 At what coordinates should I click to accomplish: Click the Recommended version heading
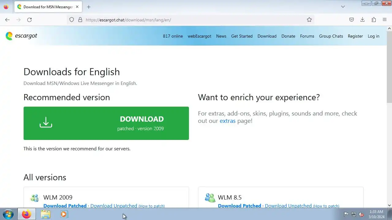[x=67, y=97]
